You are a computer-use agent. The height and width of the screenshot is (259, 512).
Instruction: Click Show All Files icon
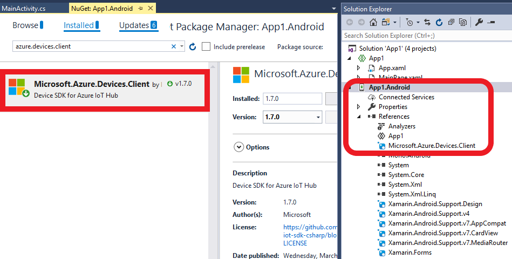[x=463, y=22]
